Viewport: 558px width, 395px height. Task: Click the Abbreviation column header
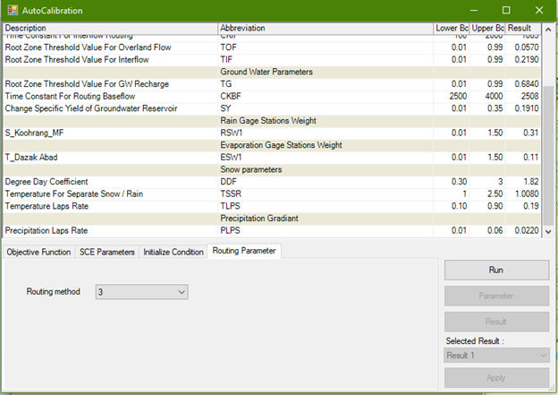coord(325,29)
